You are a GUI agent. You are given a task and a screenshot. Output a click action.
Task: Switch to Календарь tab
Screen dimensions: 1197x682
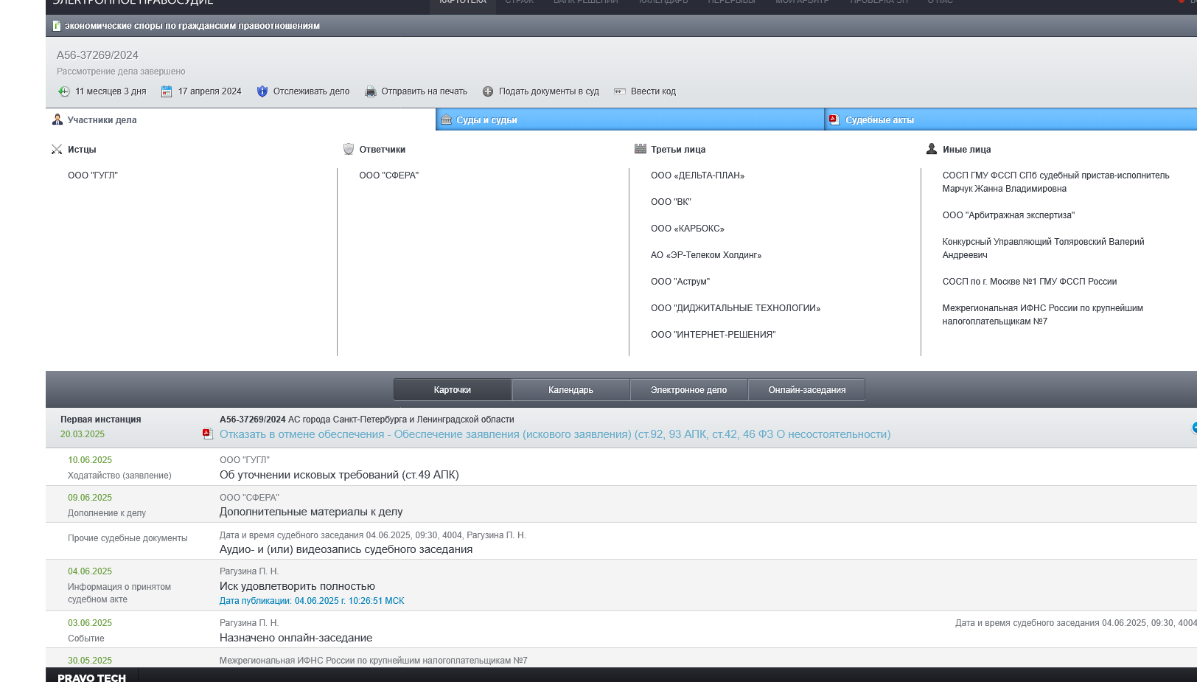570,390
